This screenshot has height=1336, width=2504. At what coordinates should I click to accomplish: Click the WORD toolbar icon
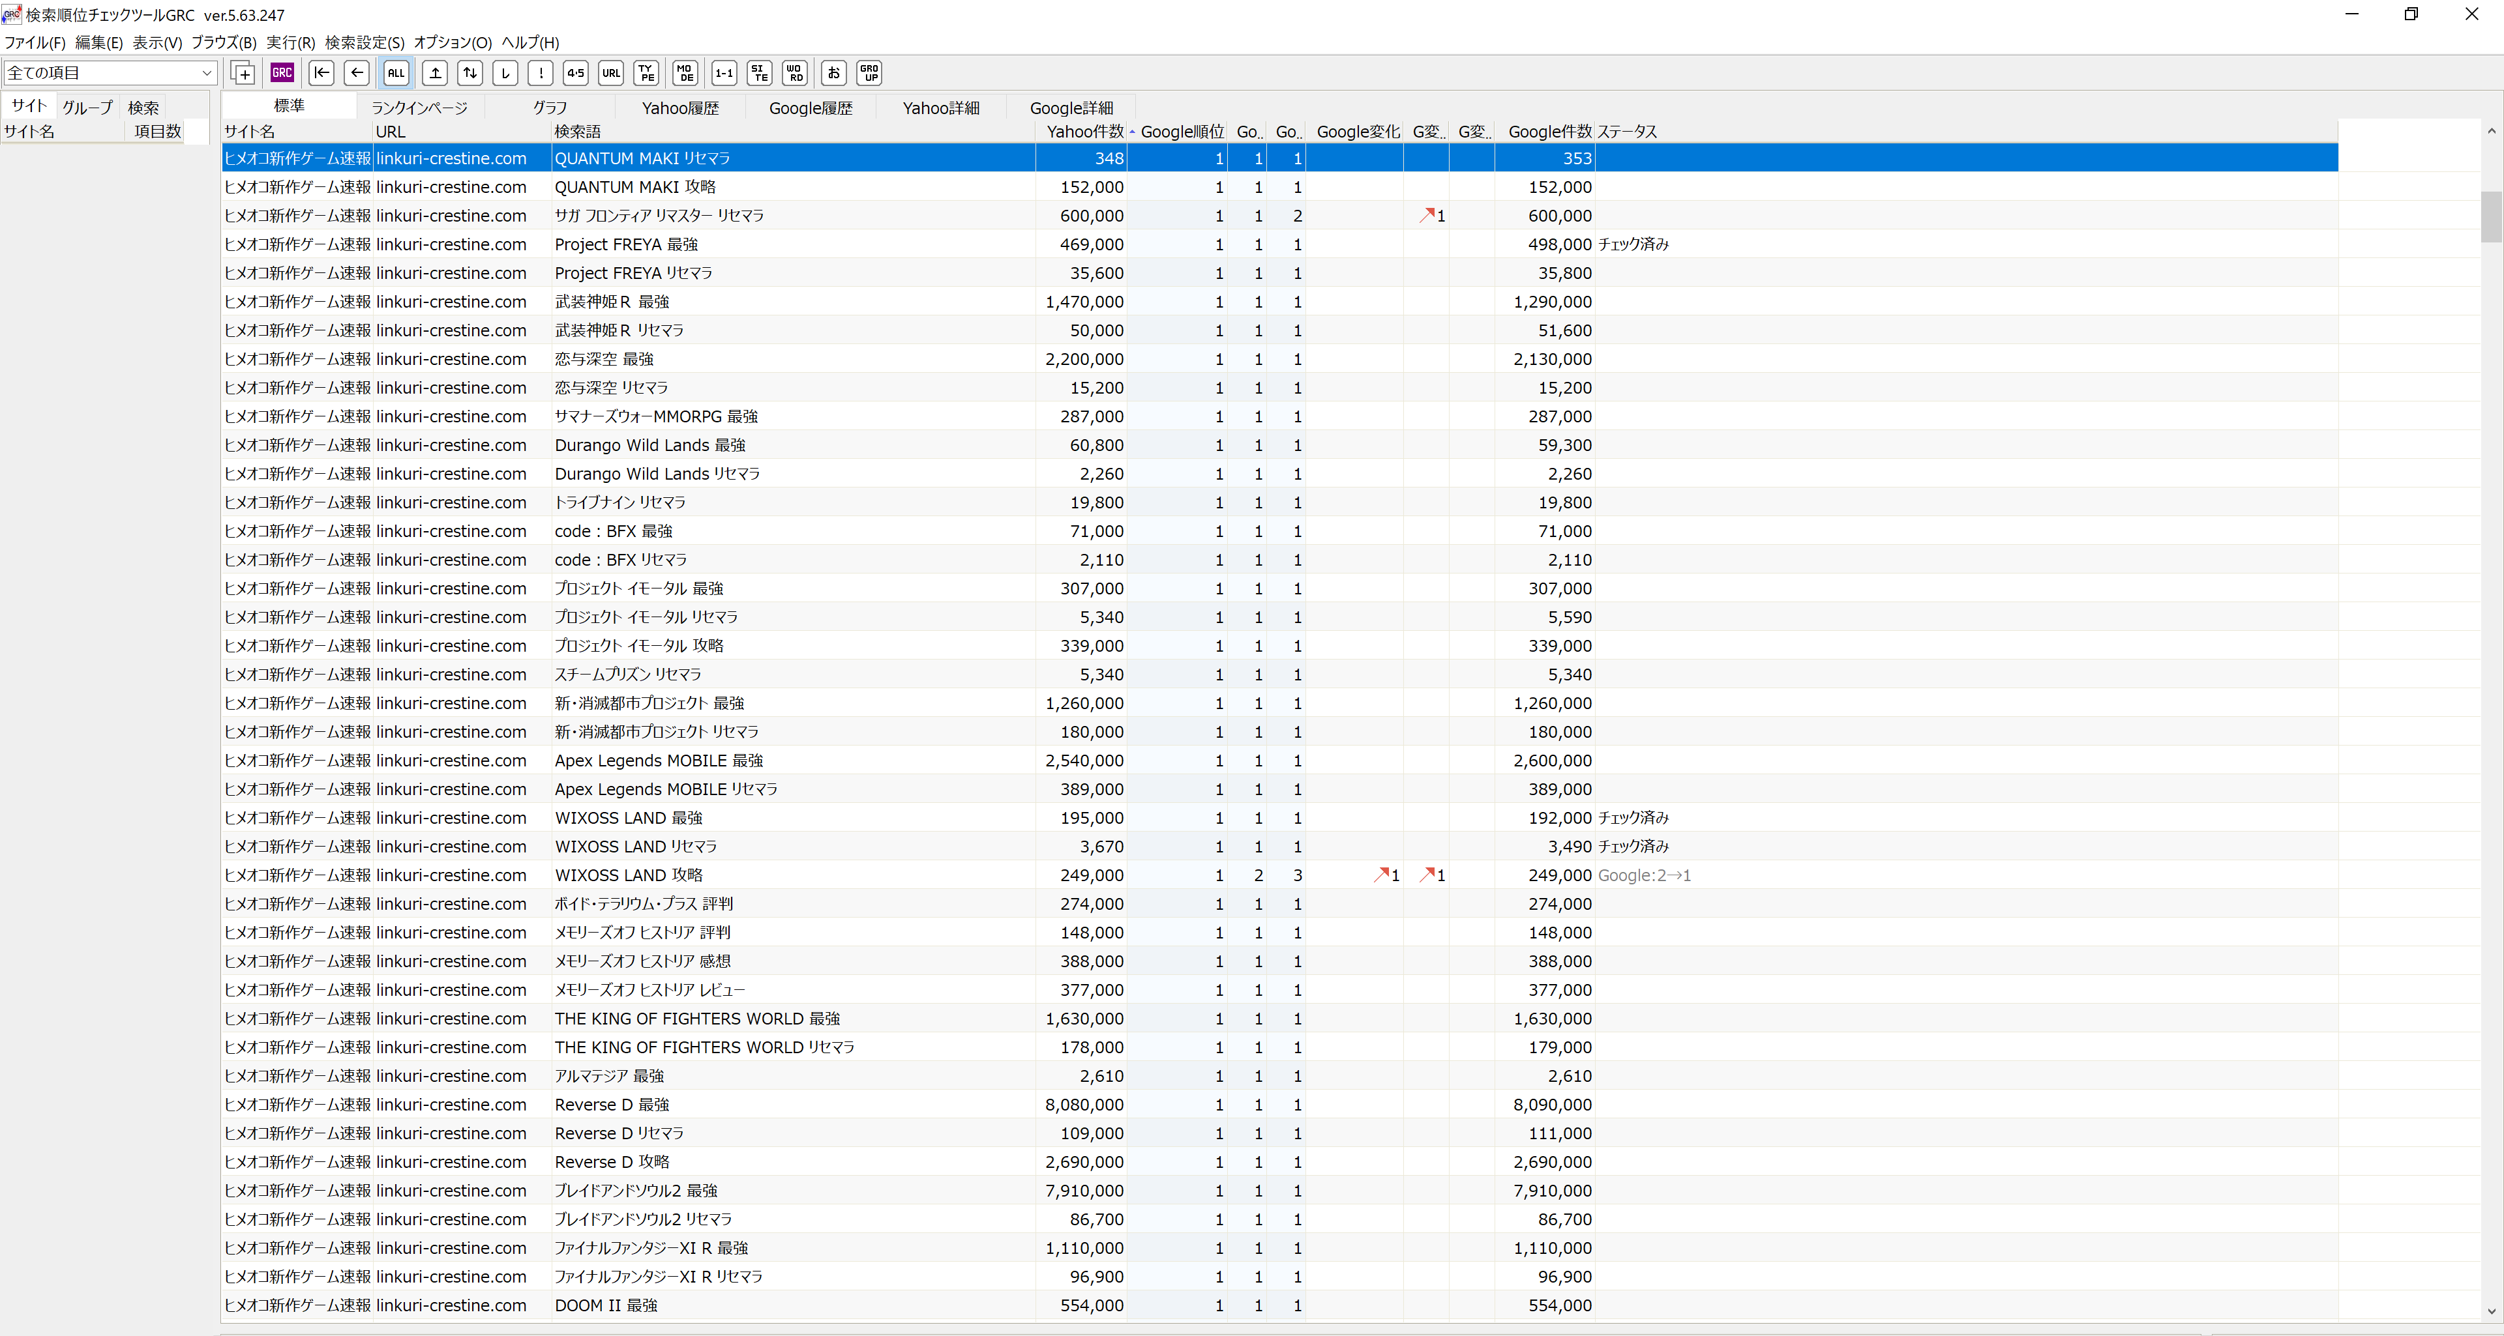point(794,73)
